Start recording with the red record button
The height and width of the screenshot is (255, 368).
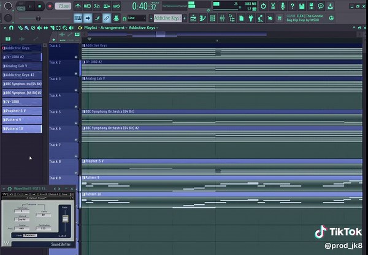pos(50,6)
